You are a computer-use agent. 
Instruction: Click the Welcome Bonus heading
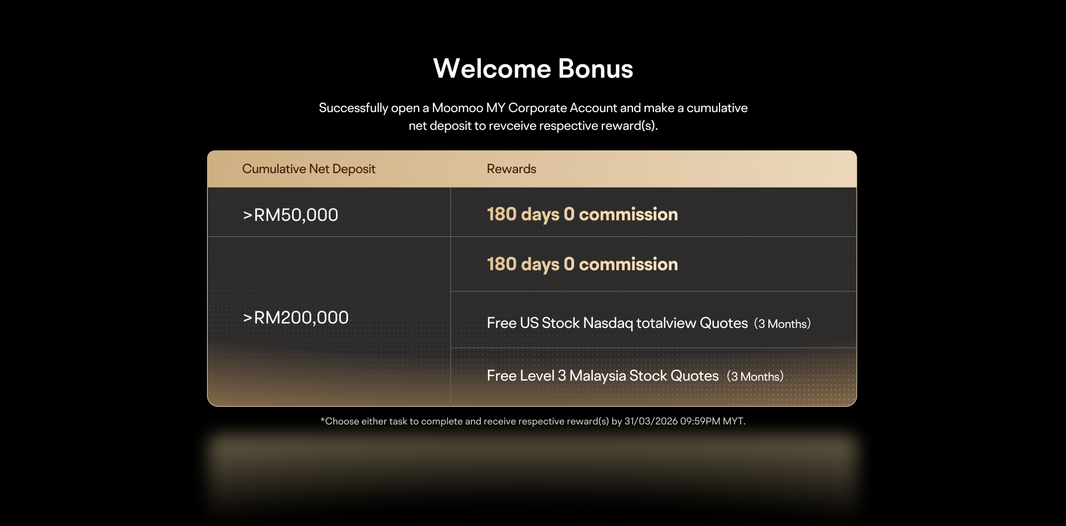pos(533,69)
